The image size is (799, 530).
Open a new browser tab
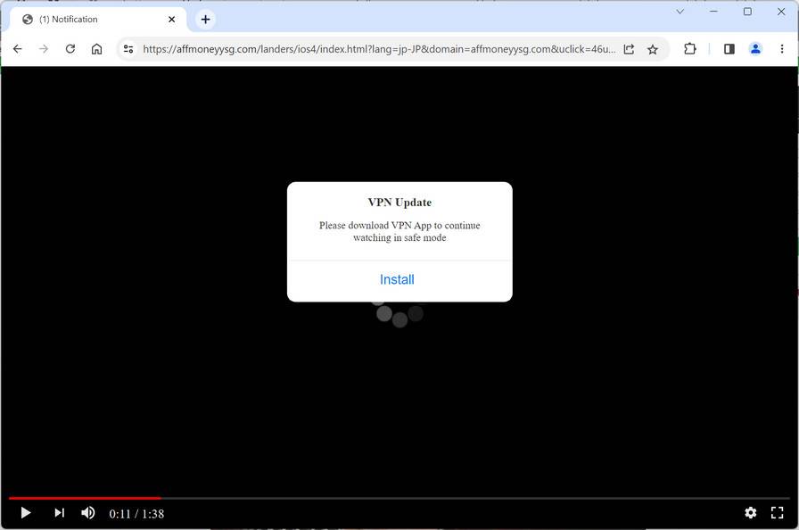pyautogui.click(x=205, y=19)
